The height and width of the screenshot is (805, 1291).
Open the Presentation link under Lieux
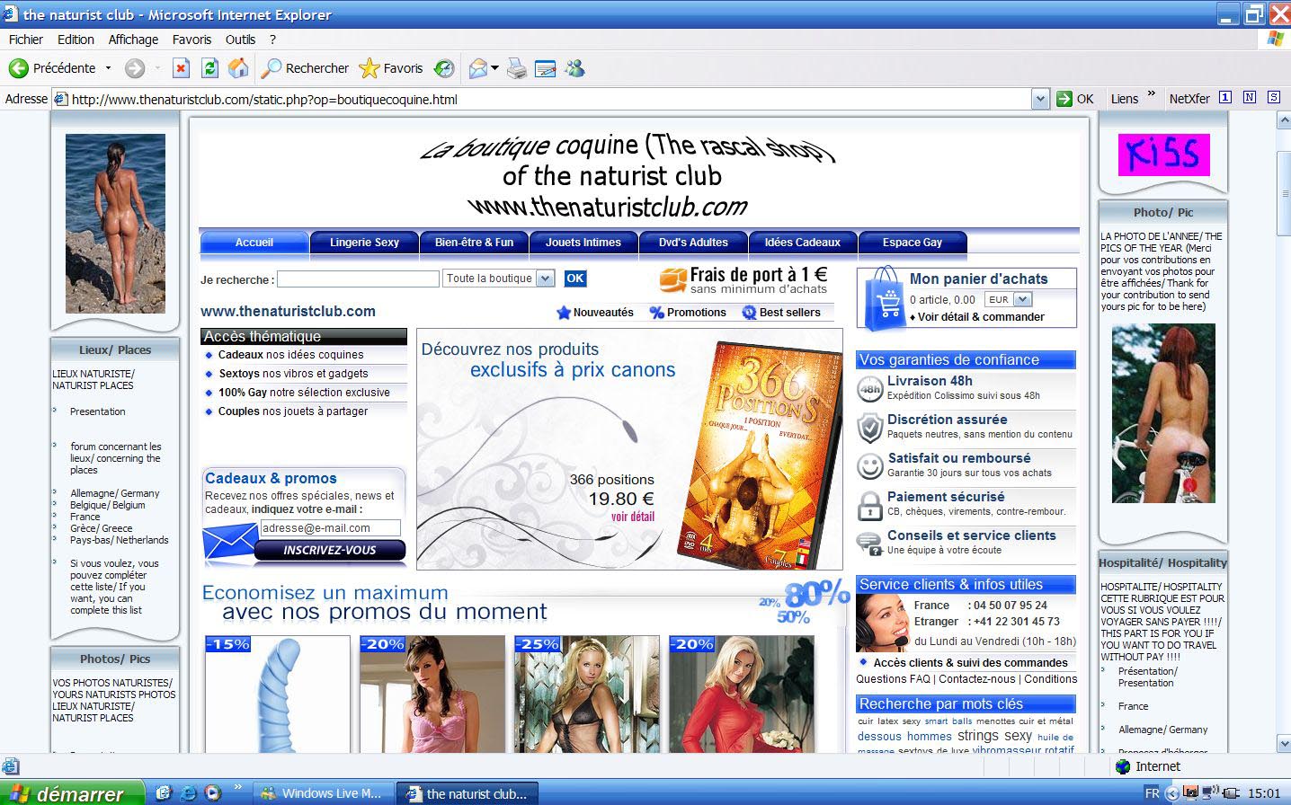coord(98,411)
